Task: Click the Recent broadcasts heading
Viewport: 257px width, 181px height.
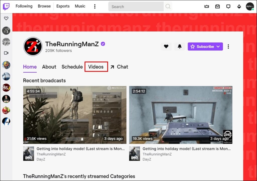Action: pos(44,80)
